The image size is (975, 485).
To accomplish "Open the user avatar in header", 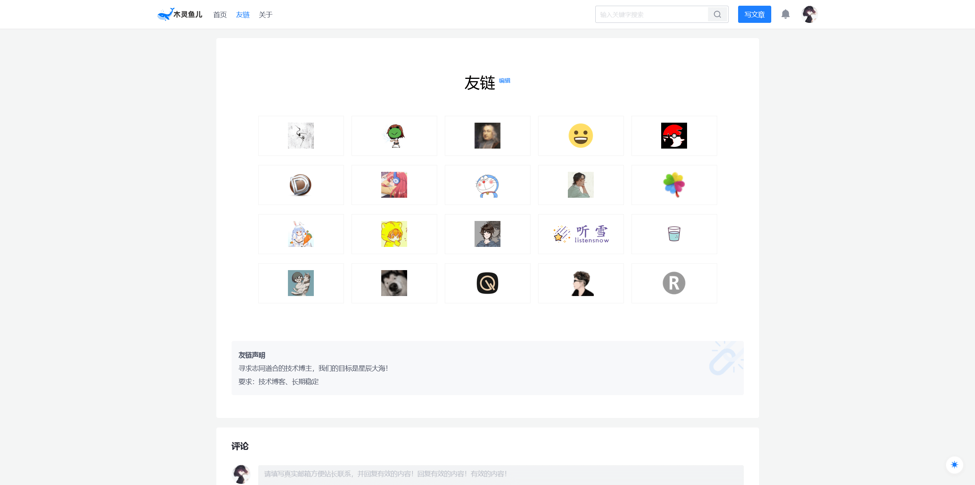I will click(x=809, y=14).
